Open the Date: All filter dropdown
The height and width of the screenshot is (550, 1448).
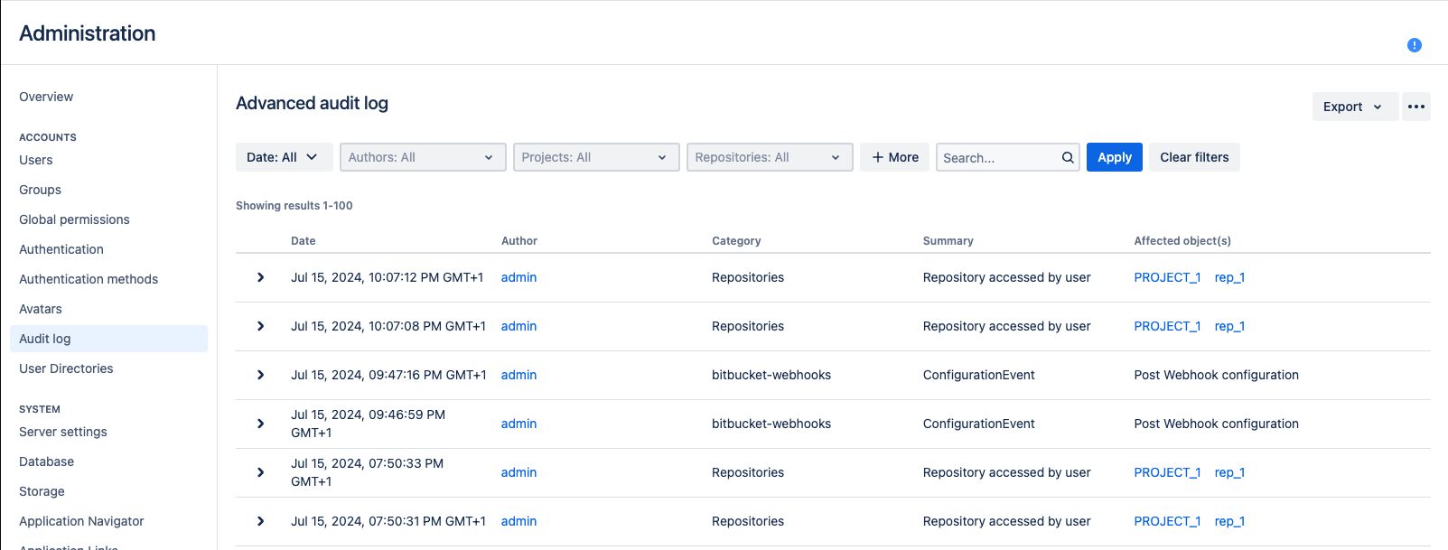pos(284,157)
